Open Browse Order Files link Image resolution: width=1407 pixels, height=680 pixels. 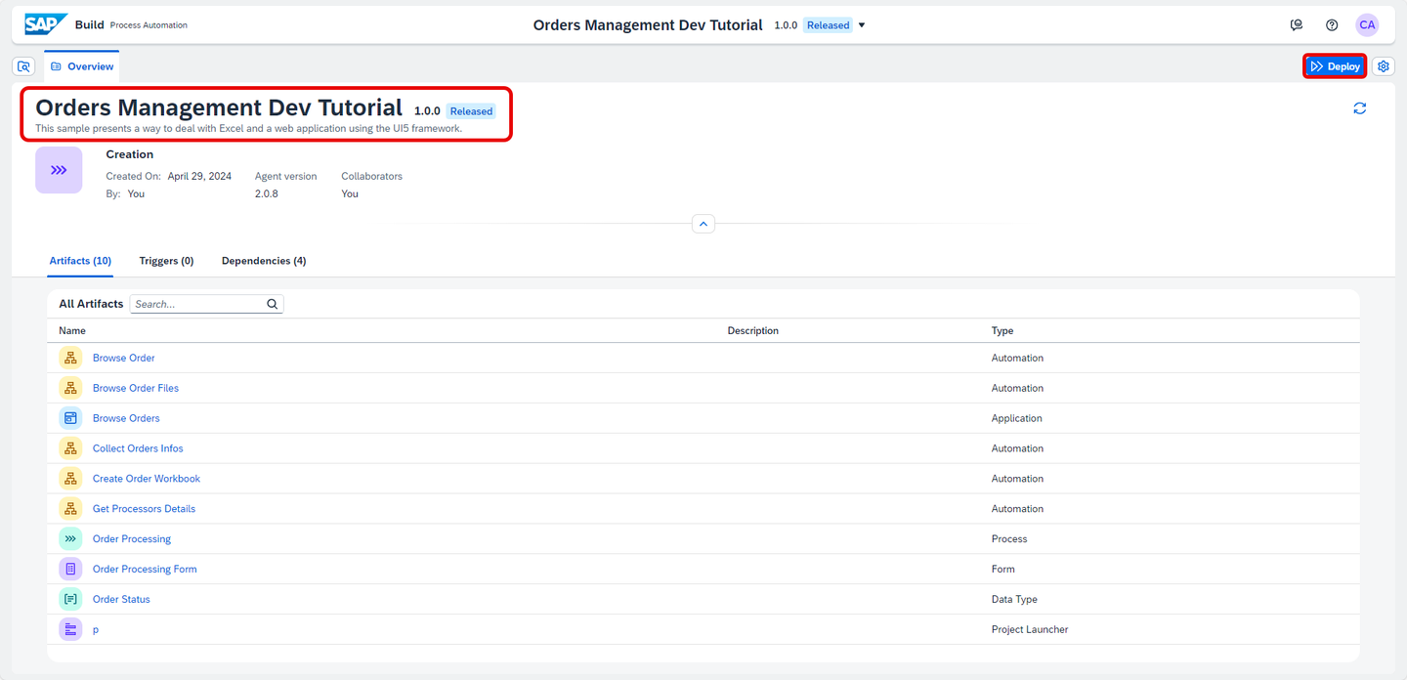coord(136,389)
